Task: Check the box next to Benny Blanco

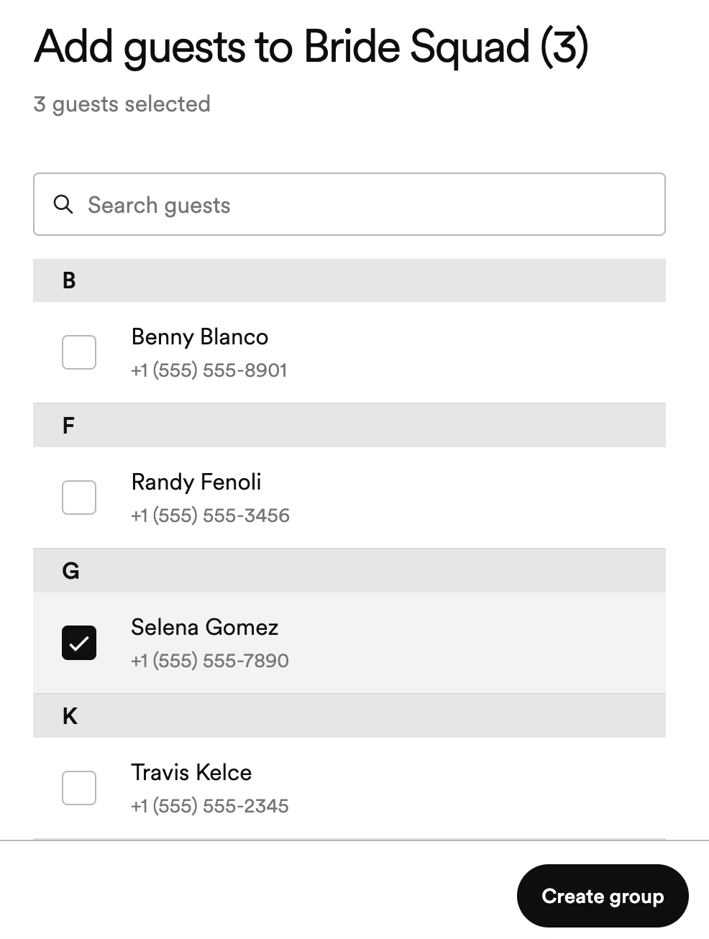Action: coord(79,352)
